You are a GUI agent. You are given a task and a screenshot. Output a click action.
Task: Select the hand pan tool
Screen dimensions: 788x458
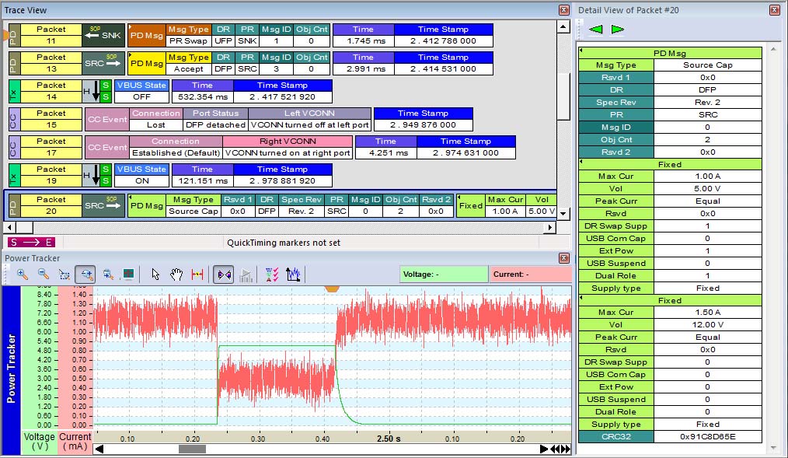click(x=176, y=274)
